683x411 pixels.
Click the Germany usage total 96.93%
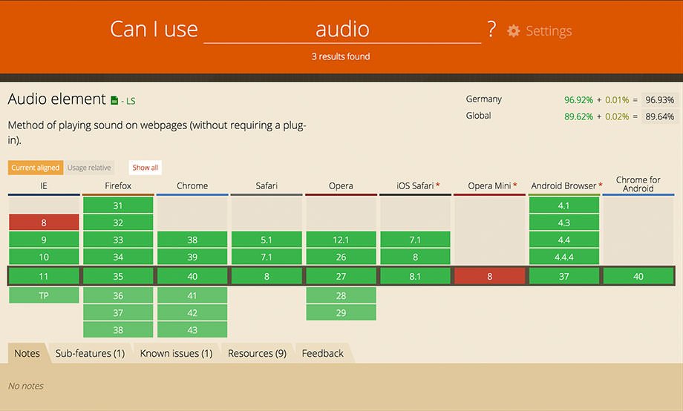click(659, 99)
